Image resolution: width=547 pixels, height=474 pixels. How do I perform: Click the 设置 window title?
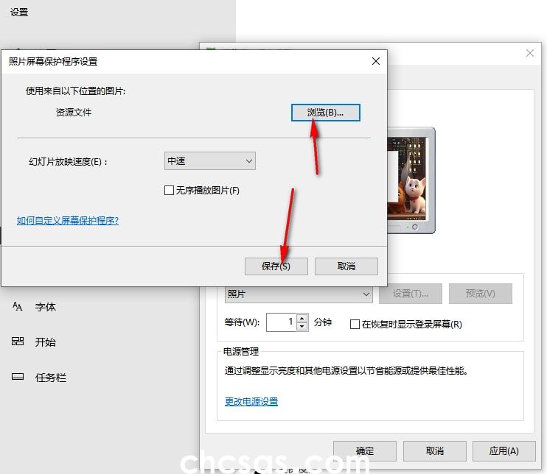point(19,13)
